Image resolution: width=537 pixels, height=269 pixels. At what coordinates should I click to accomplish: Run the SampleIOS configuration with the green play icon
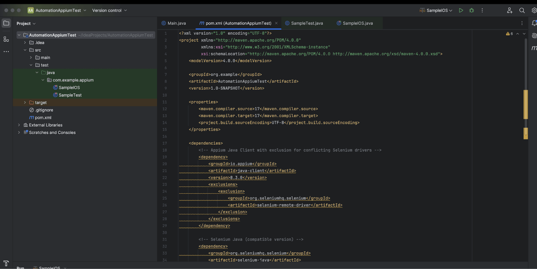pos(461,10)
